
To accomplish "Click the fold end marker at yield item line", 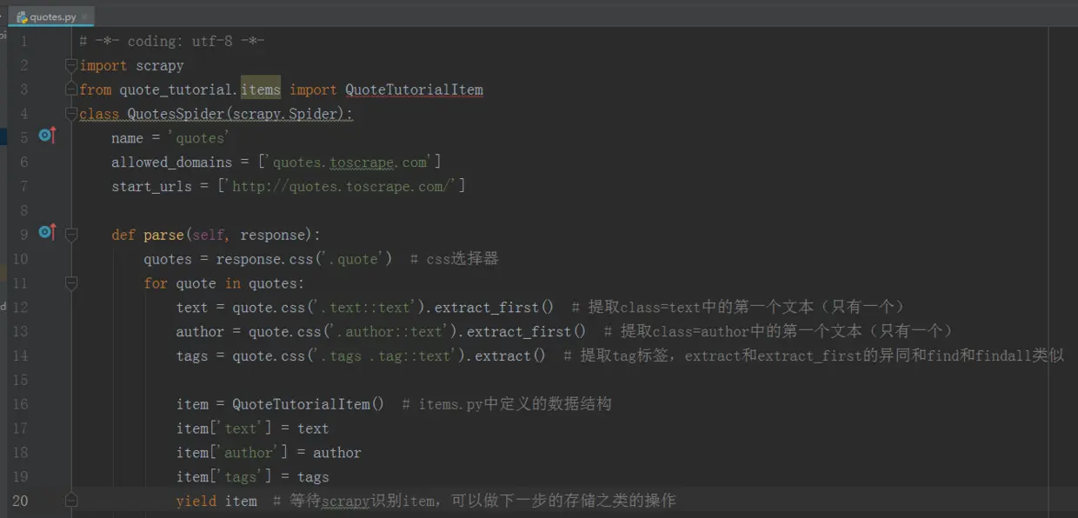I will tap(71, 500).
